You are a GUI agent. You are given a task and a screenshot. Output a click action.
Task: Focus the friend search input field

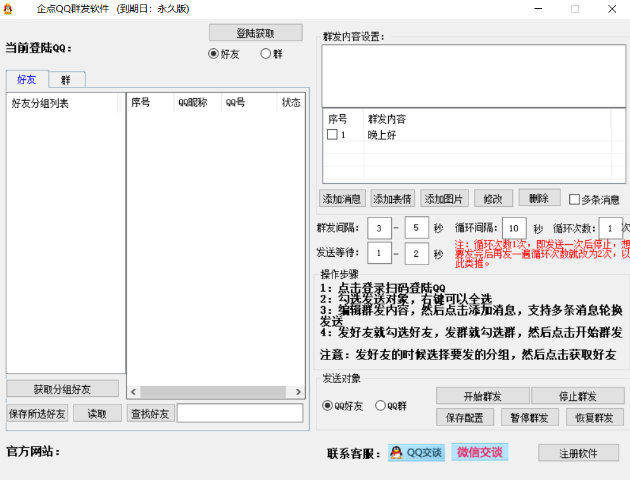(240, 413)
